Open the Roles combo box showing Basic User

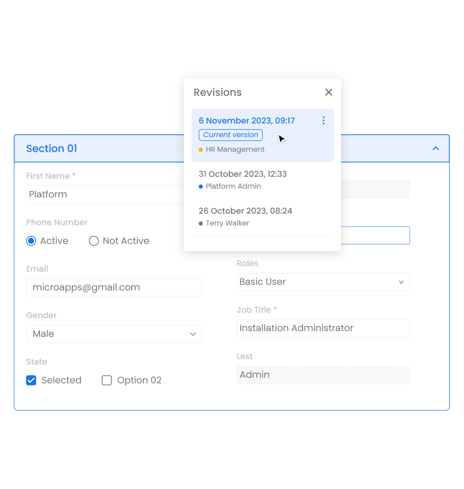coord(323,282)
